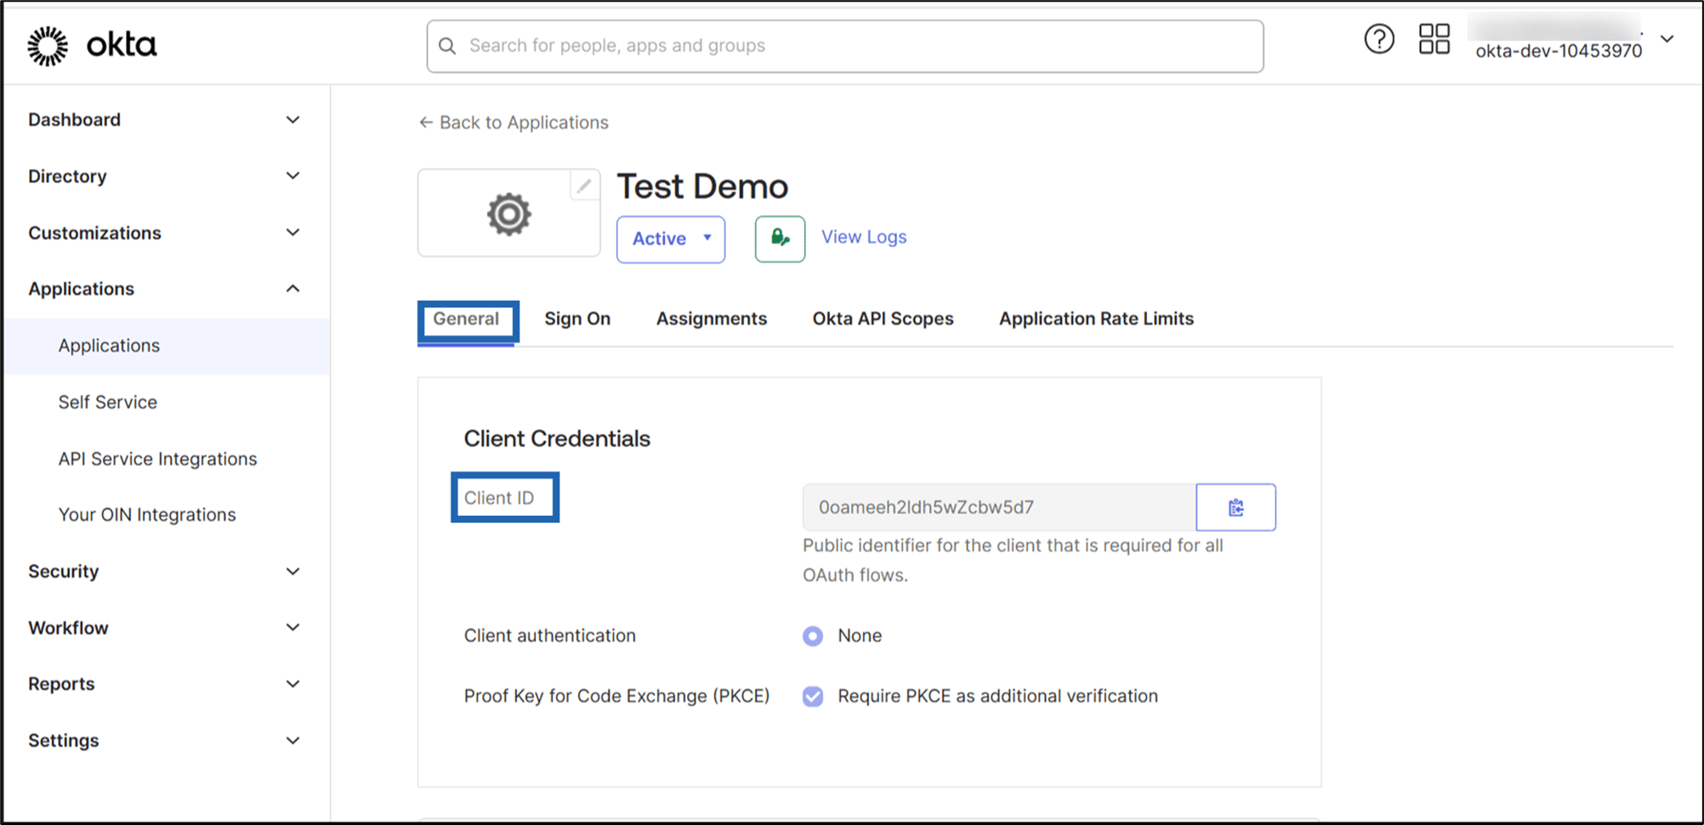Select Applications submenu item
The image size is (1704, 825).
click(165, 346)
